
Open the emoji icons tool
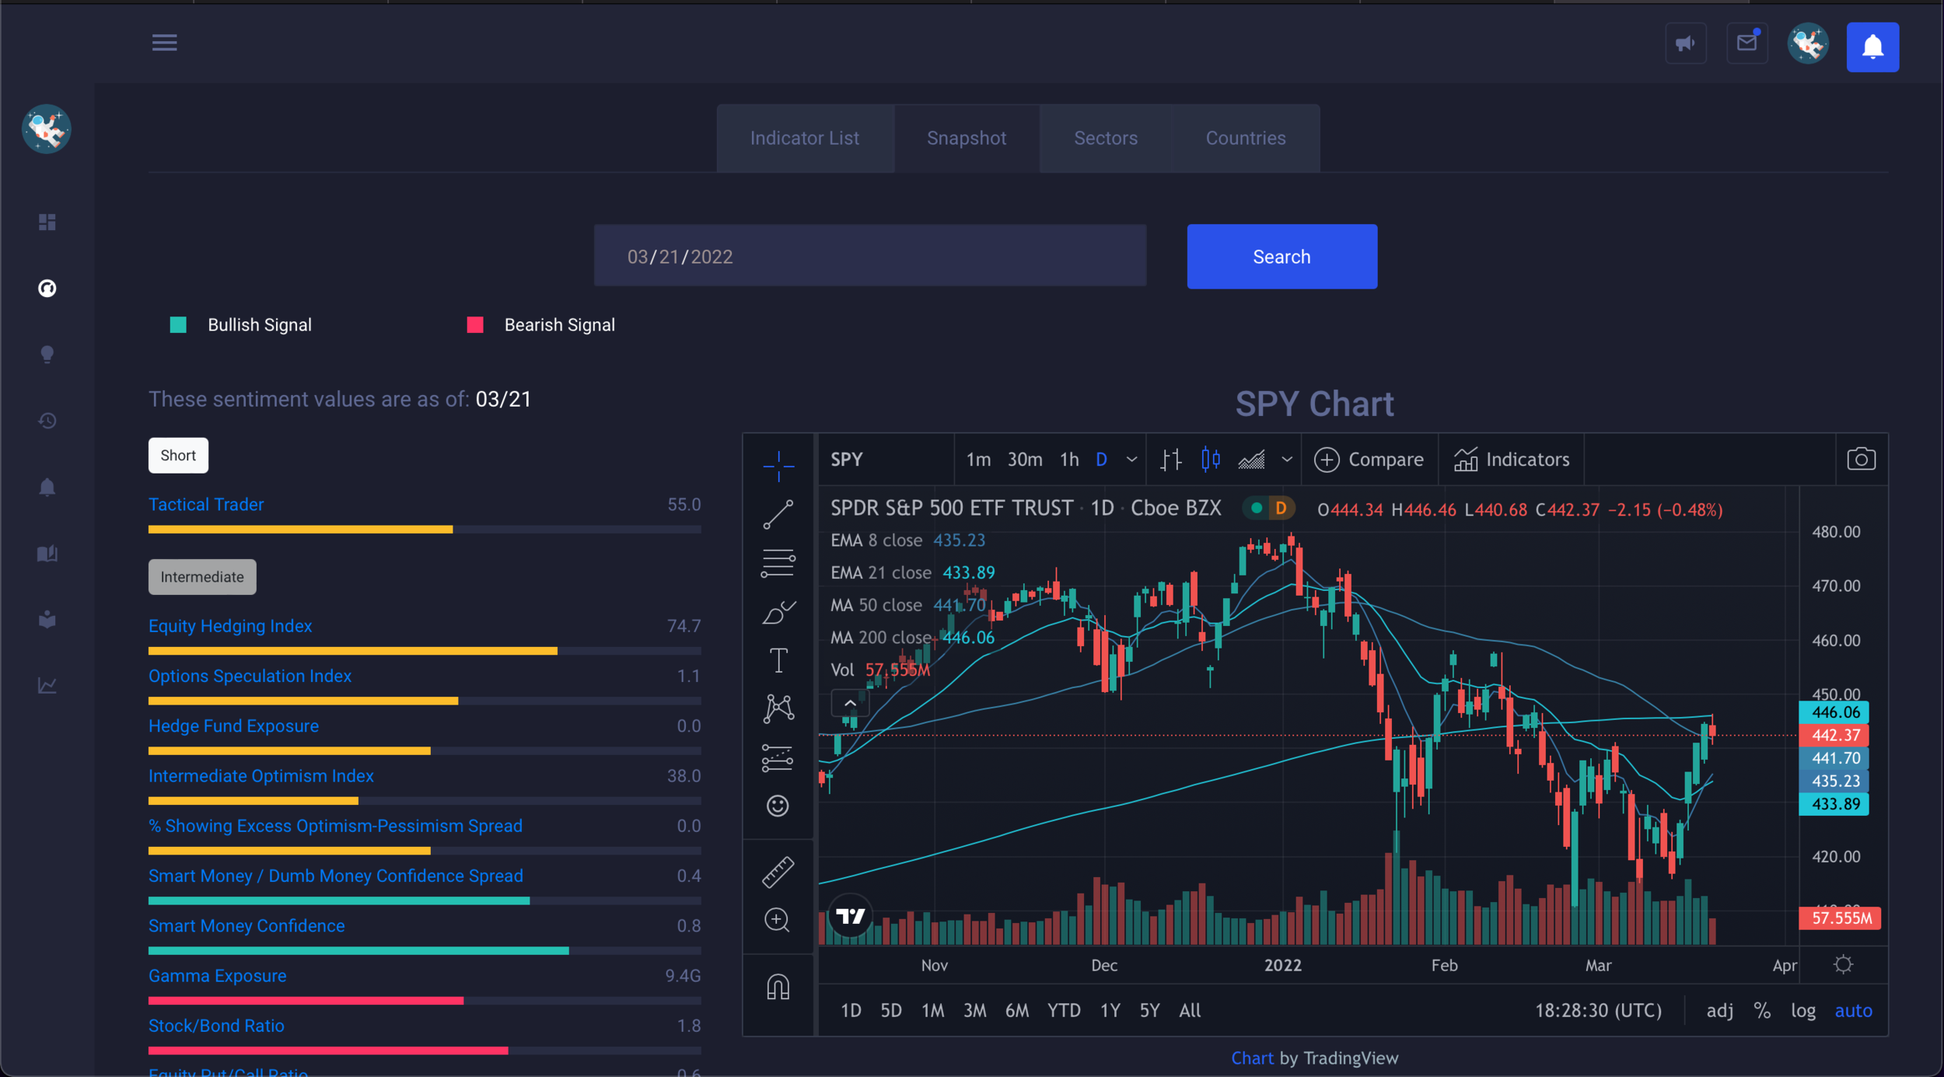pos(778,806)
